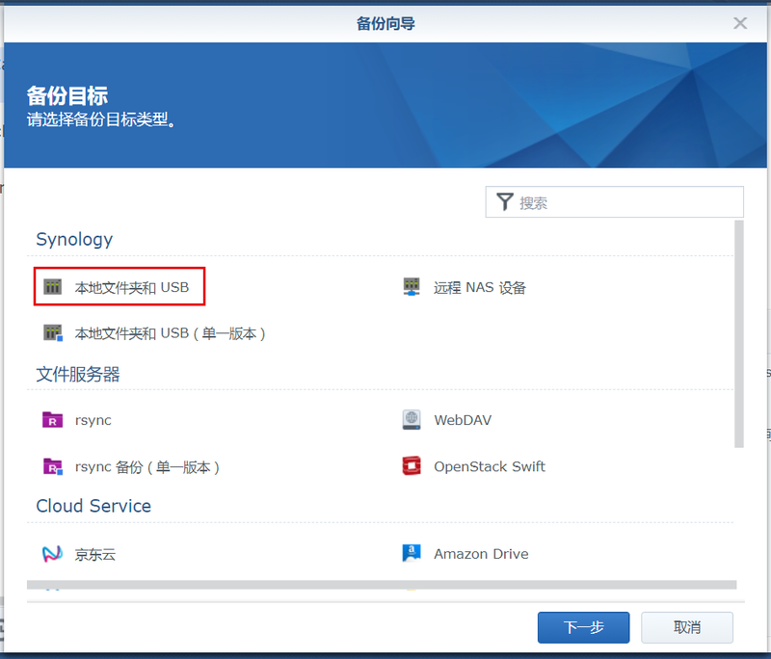Click the 文件服务器 section header
Image resolution: width=771 pixels, height=659 pixels.
[x=78, y=374]
